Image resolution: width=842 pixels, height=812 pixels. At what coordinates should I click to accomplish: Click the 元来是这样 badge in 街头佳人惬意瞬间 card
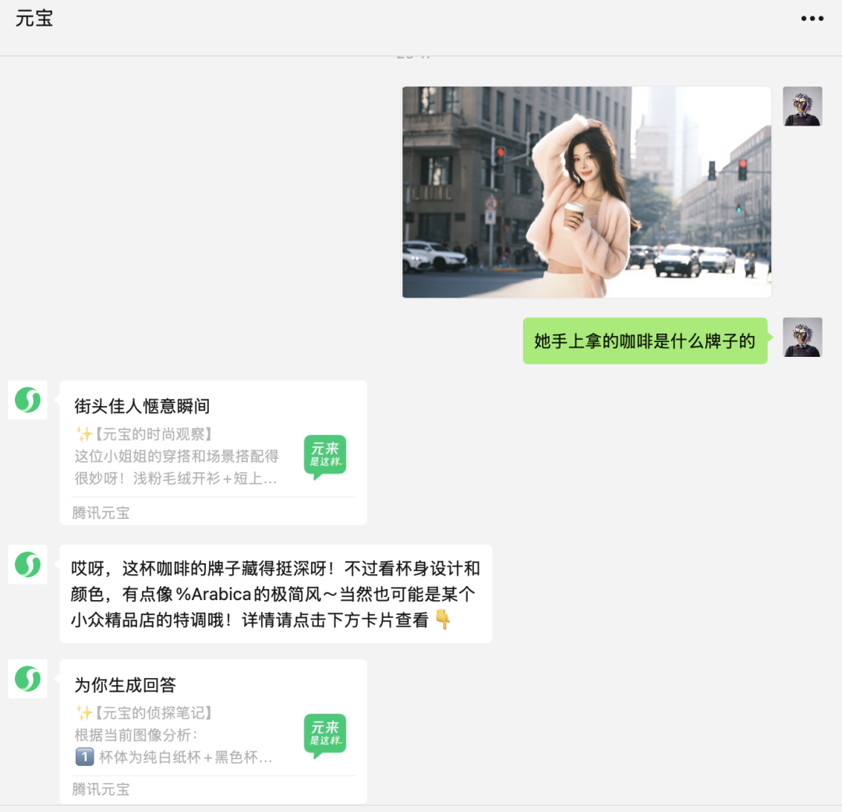click(325, 456)
